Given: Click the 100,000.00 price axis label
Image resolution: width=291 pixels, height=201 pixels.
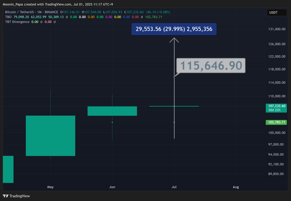Looking at the screenshot, I should click(277, 133).
